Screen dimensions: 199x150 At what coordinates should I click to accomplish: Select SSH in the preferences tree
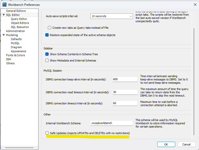tap(9, 59)
